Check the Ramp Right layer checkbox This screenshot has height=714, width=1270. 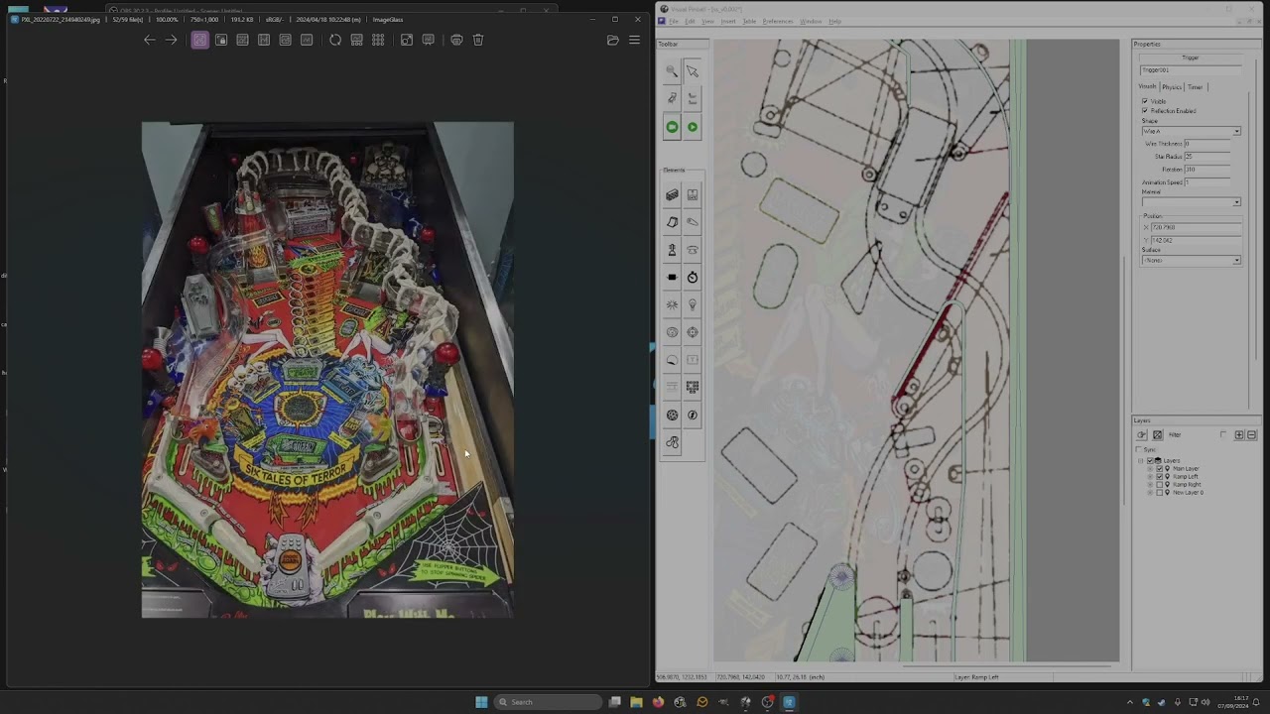click(1160, 484)
